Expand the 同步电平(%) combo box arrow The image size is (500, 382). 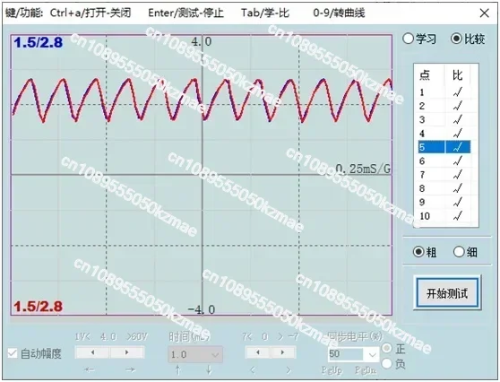pos(372,354)
